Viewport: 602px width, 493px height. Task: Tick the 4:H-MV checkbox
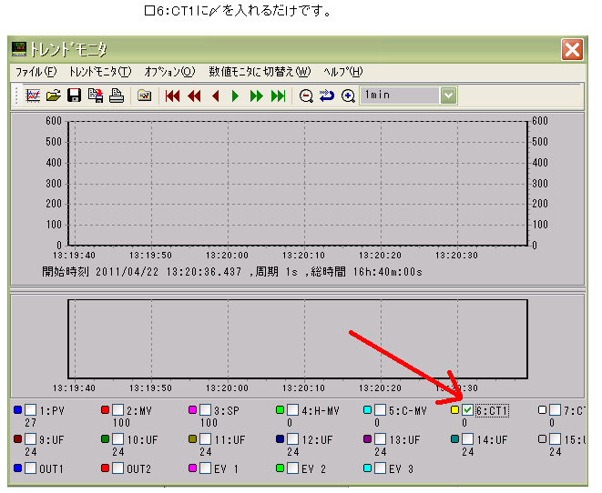pos(292,410)
